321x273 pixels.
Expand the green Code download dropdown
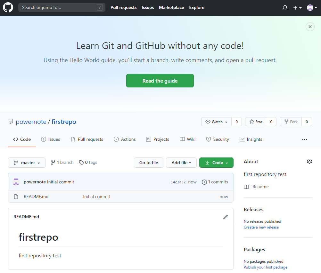tap(216, 163)
